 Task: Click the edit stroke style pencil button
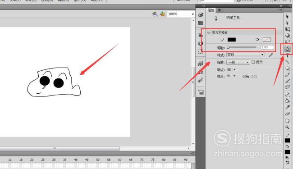(270, 55)
